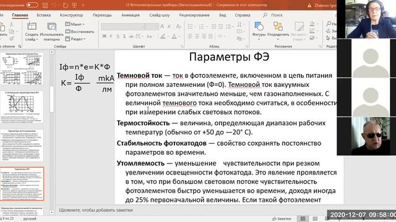Viewport: 396px width, 222px height.
Task: Click the font color A icon
Action: 174,36
